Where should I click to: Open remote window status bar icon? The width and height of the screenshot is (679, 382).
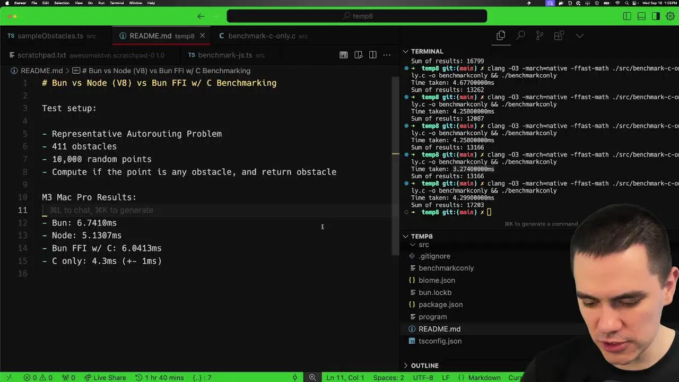tap(9, 377)
